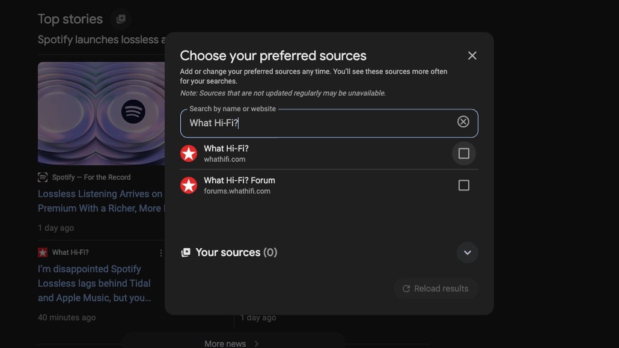Select the forums.whathifi.com result text
This screenshot has height=348, width=619.
click(237, 191)
